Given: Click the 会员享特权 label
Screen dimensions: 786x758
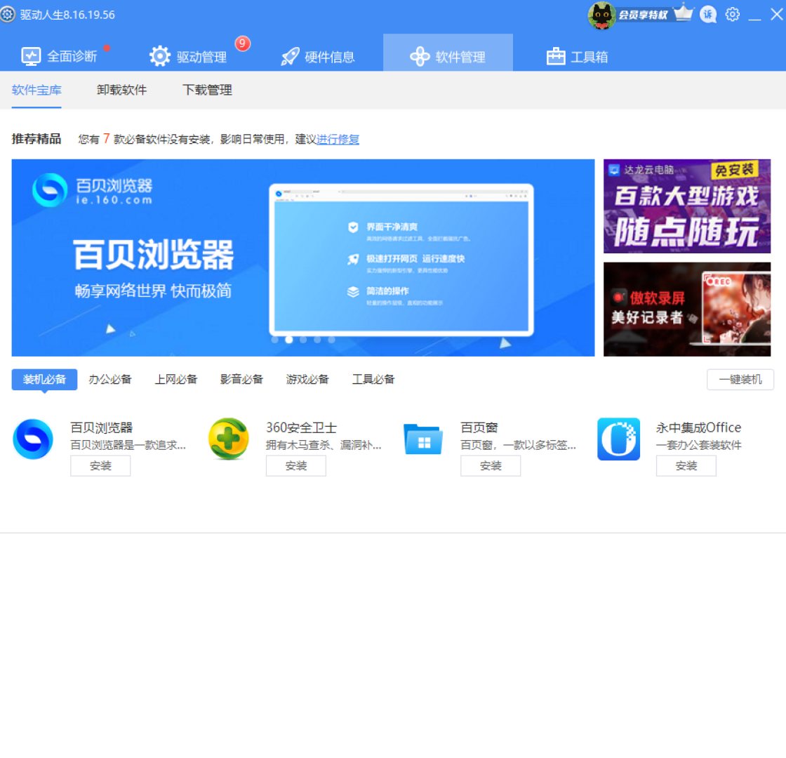Looking at the screenshot, I should coord(643,15).
